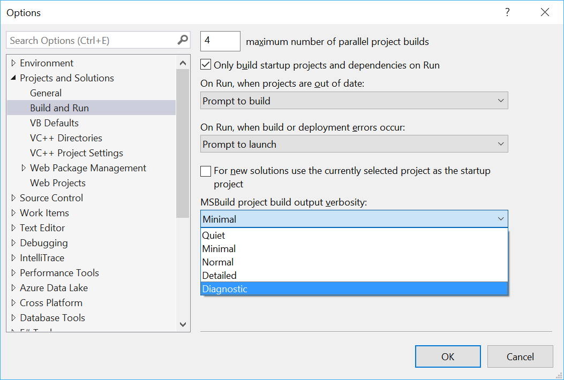
Task: Click the scrollbar up arrow
Action: [x=183, y=63]
